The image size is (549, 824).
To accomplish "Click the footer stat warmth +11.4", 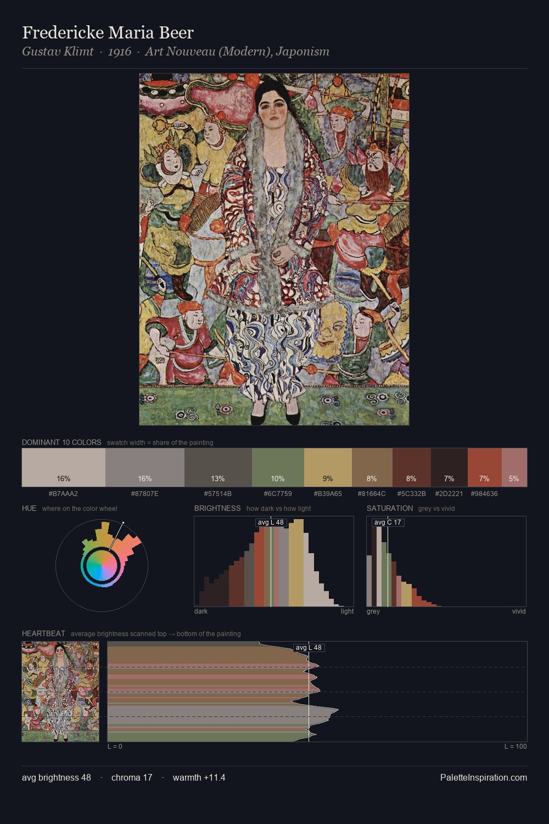I will point(199,777).
